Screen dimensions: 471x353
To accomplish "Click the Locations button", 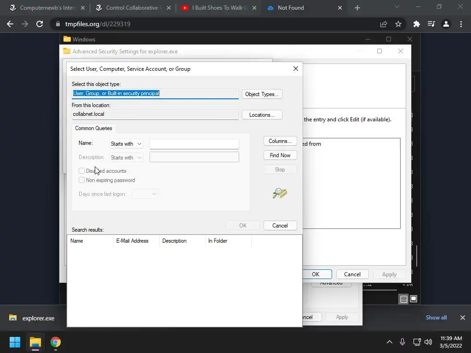I will coord(262,115).
